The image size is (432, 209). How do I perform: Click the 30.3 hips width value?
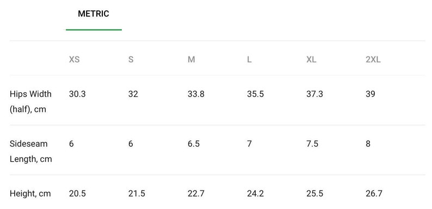point(77,94)
